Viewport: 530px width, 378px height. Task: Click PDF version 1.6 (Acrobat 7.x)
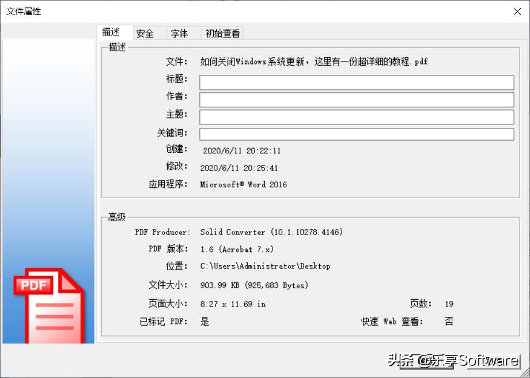(237, 250)
